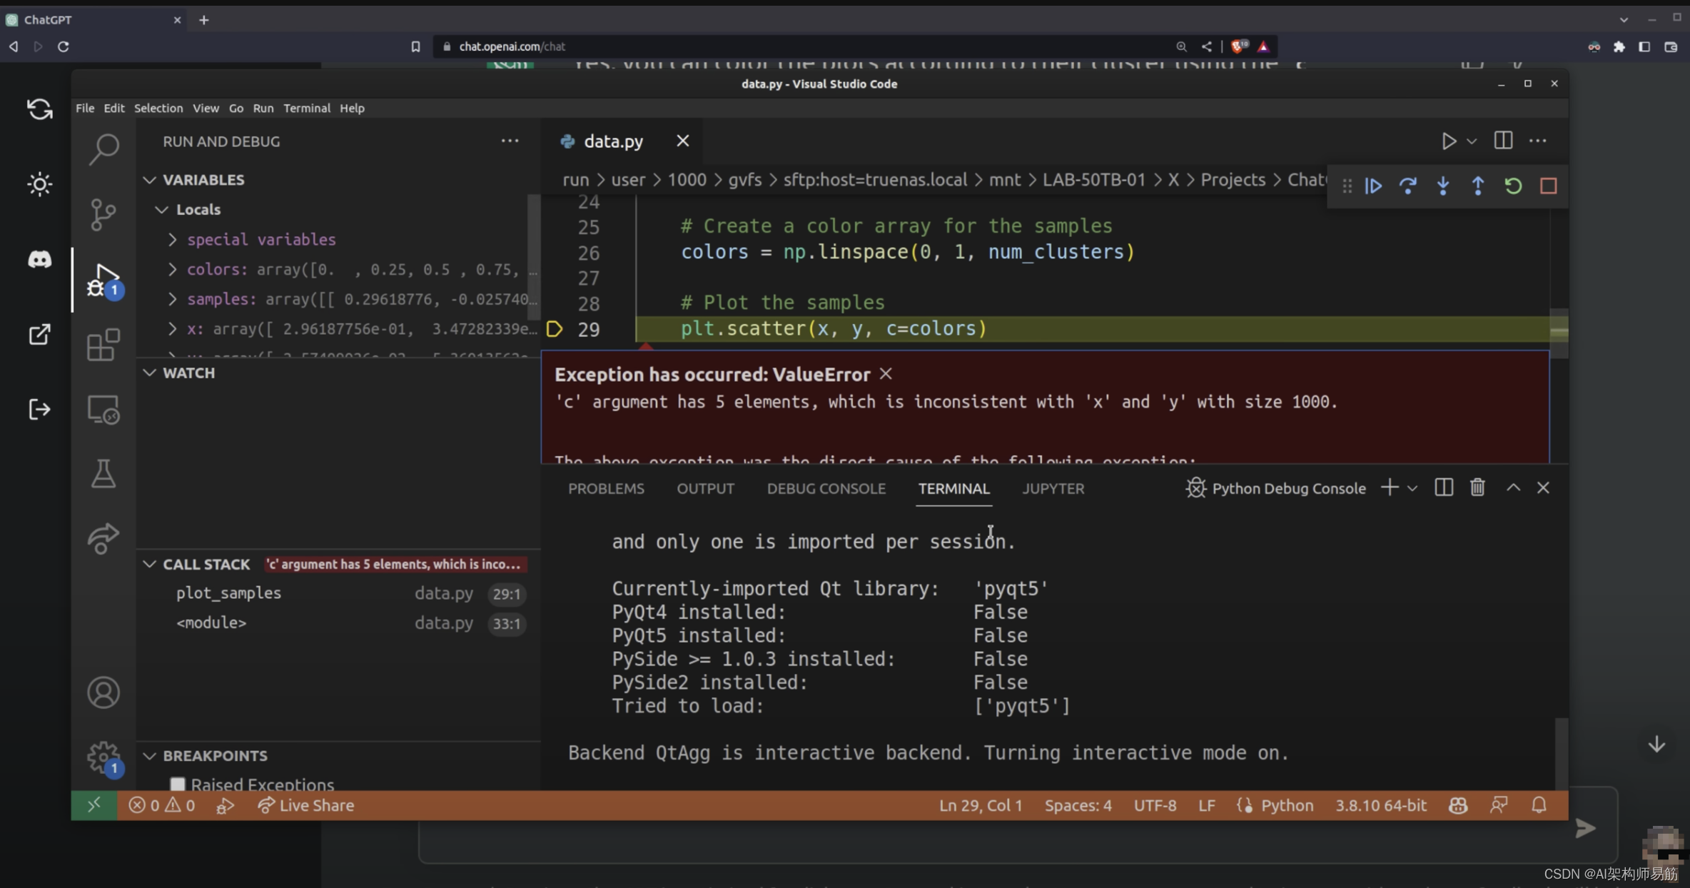The height and width of the screenshot is (888, 1690).
Task: Open the Terminal menu in menu bar
Action: 305,107
